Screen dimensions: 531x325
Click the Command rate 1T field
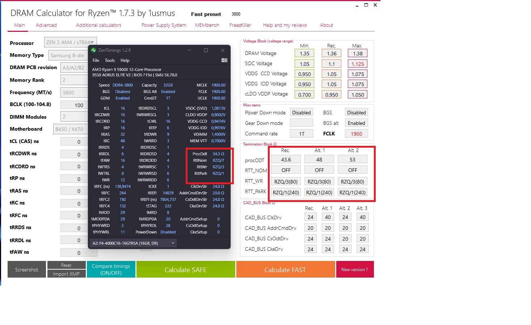point(302,134)
